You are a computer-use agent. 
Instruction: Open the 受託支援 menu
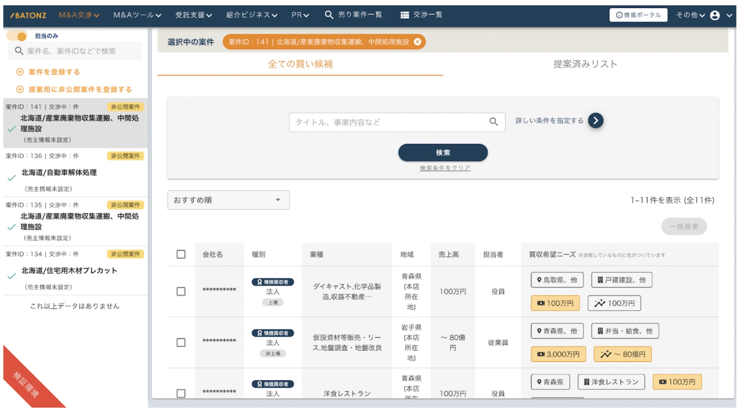tap(193, 15)
